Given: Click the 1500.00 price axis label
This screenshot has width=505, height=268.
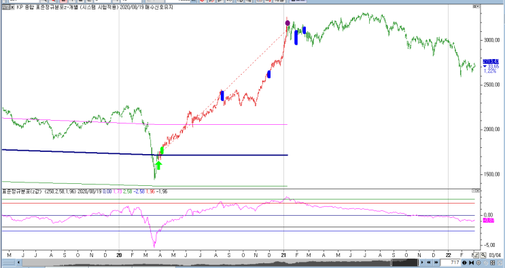Looking at the screenshot, I should pos(491,174).
